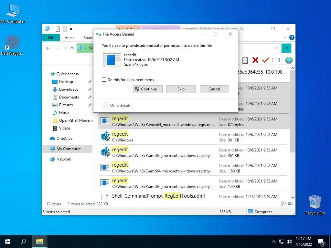Open the File tab in Explorer

(51, 38)
